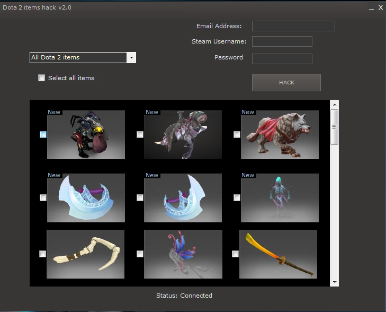386x312 pixels.
Task: Select the left-curved ice axe blade thumbnail
Action: click(86, 198)
